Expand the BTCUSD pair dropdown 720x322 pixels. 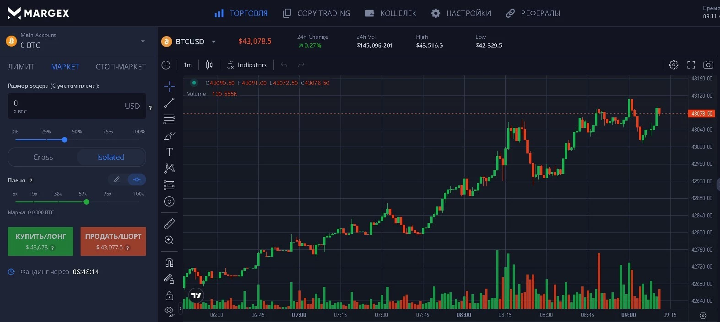point(213,42)
